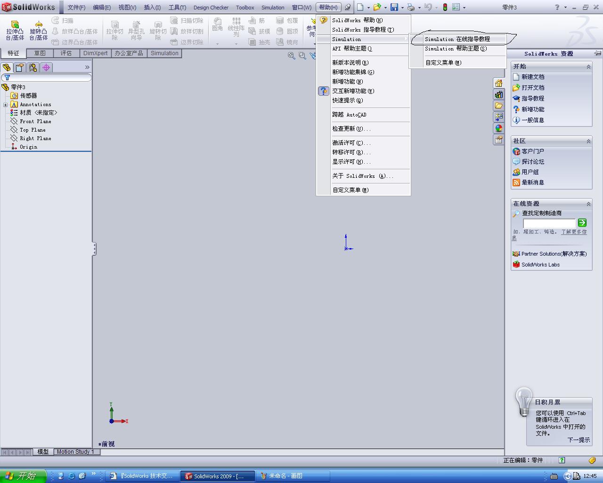The width and height of the screenshot is (603, 483).
Task: Open the 客户门户 community link
Action: (533, 151)
